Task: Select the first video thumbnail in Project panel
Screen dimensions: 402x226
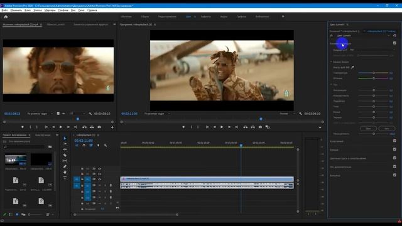Action: click(16, 159)
